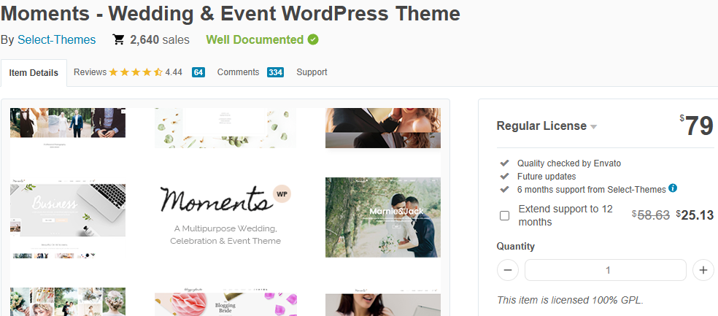Image resolution: width=718 pixels, height=316 pixels.
Task: Expand the Regular License dropdown arrow
Action: 594,127
